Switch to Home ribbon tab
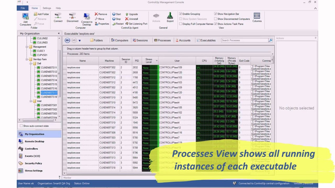This screenshot has width=335, height=188. tap(35, 8)
